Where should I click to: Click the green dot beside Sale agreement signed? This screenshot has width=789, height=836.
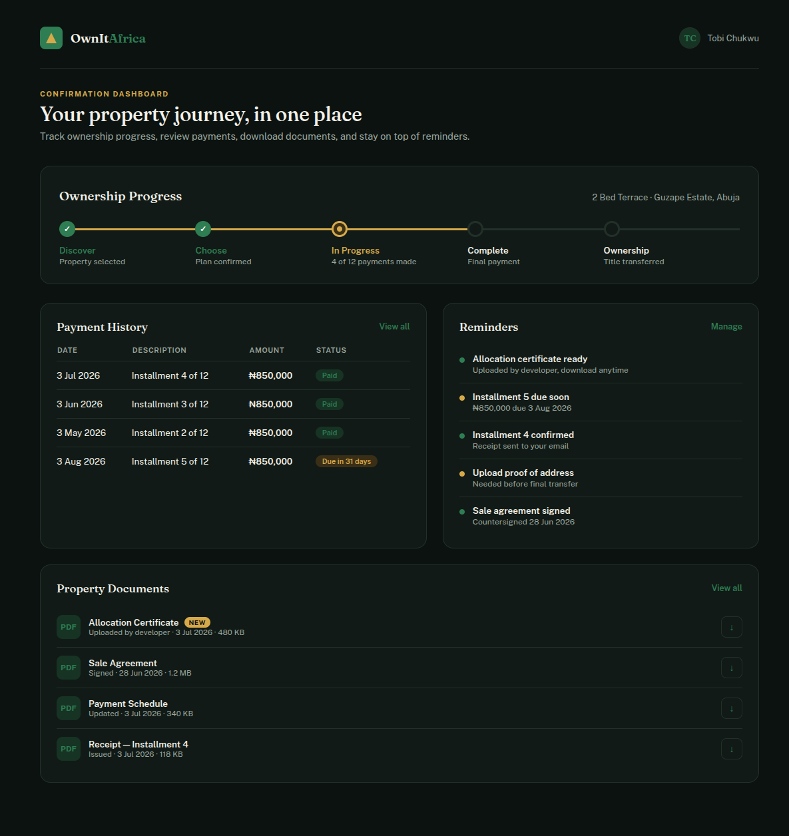pyautogui.click(x=462, y=512)
